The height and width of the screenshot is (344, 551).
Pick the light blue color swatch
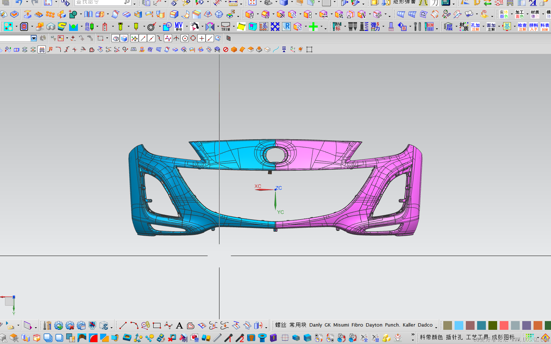pyautogui.click(x=459, y=325)
